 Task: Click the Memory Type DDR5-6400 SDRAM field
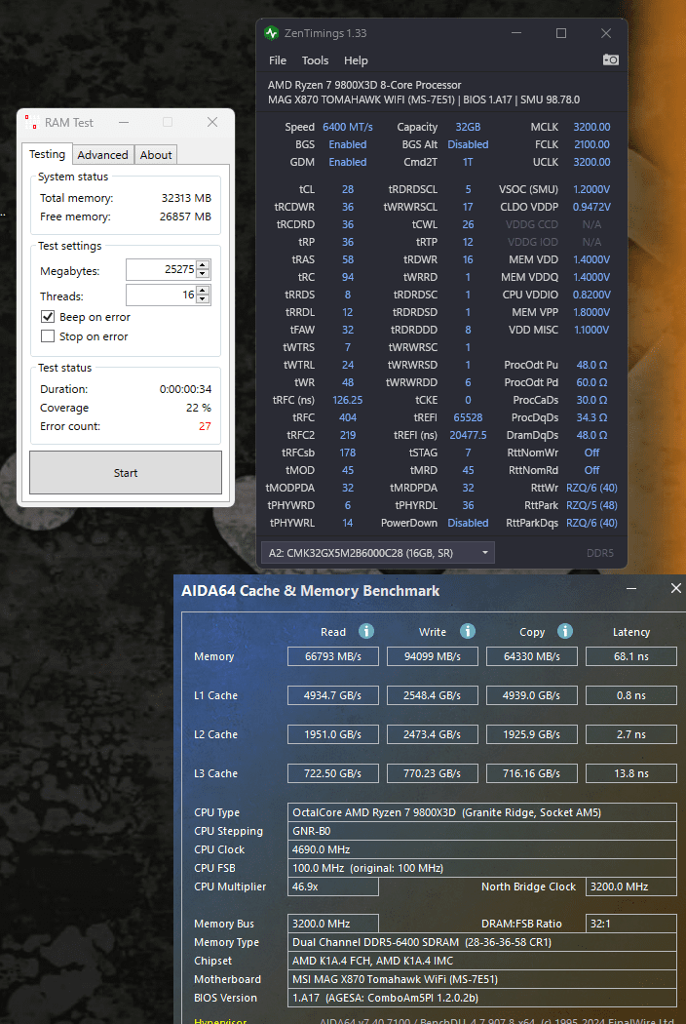tap(482, 942)
